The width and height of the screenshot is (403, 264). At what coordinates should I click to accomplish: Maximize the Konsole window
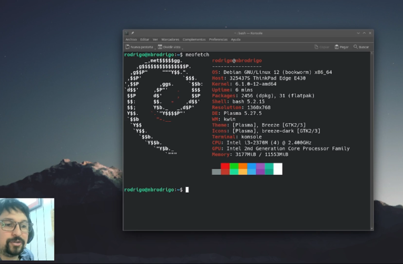[x=364, y=33]
